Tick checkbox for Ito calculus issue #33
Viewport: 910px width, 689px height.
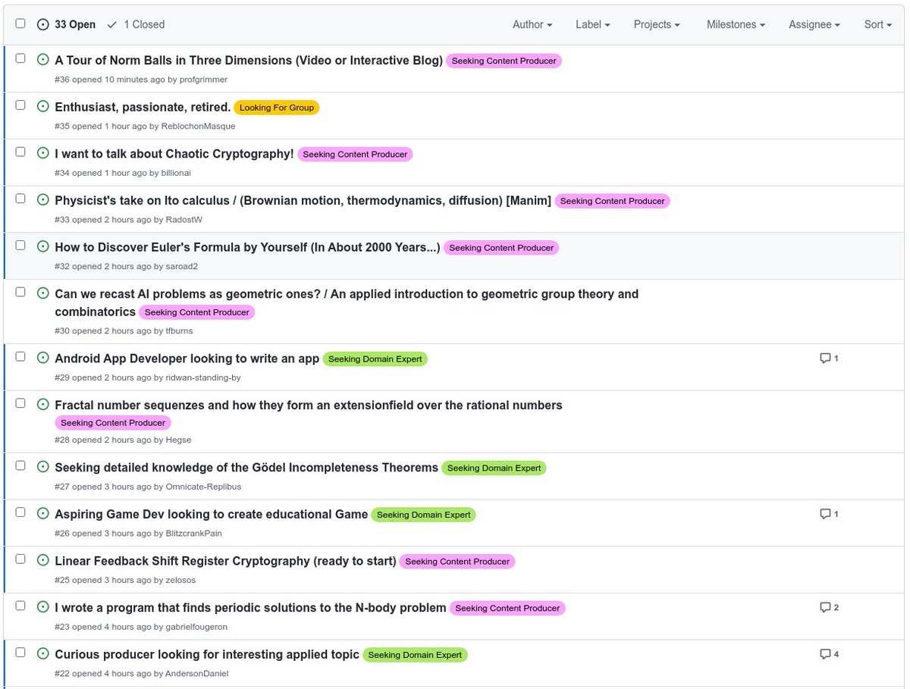[x=20, y=199]
